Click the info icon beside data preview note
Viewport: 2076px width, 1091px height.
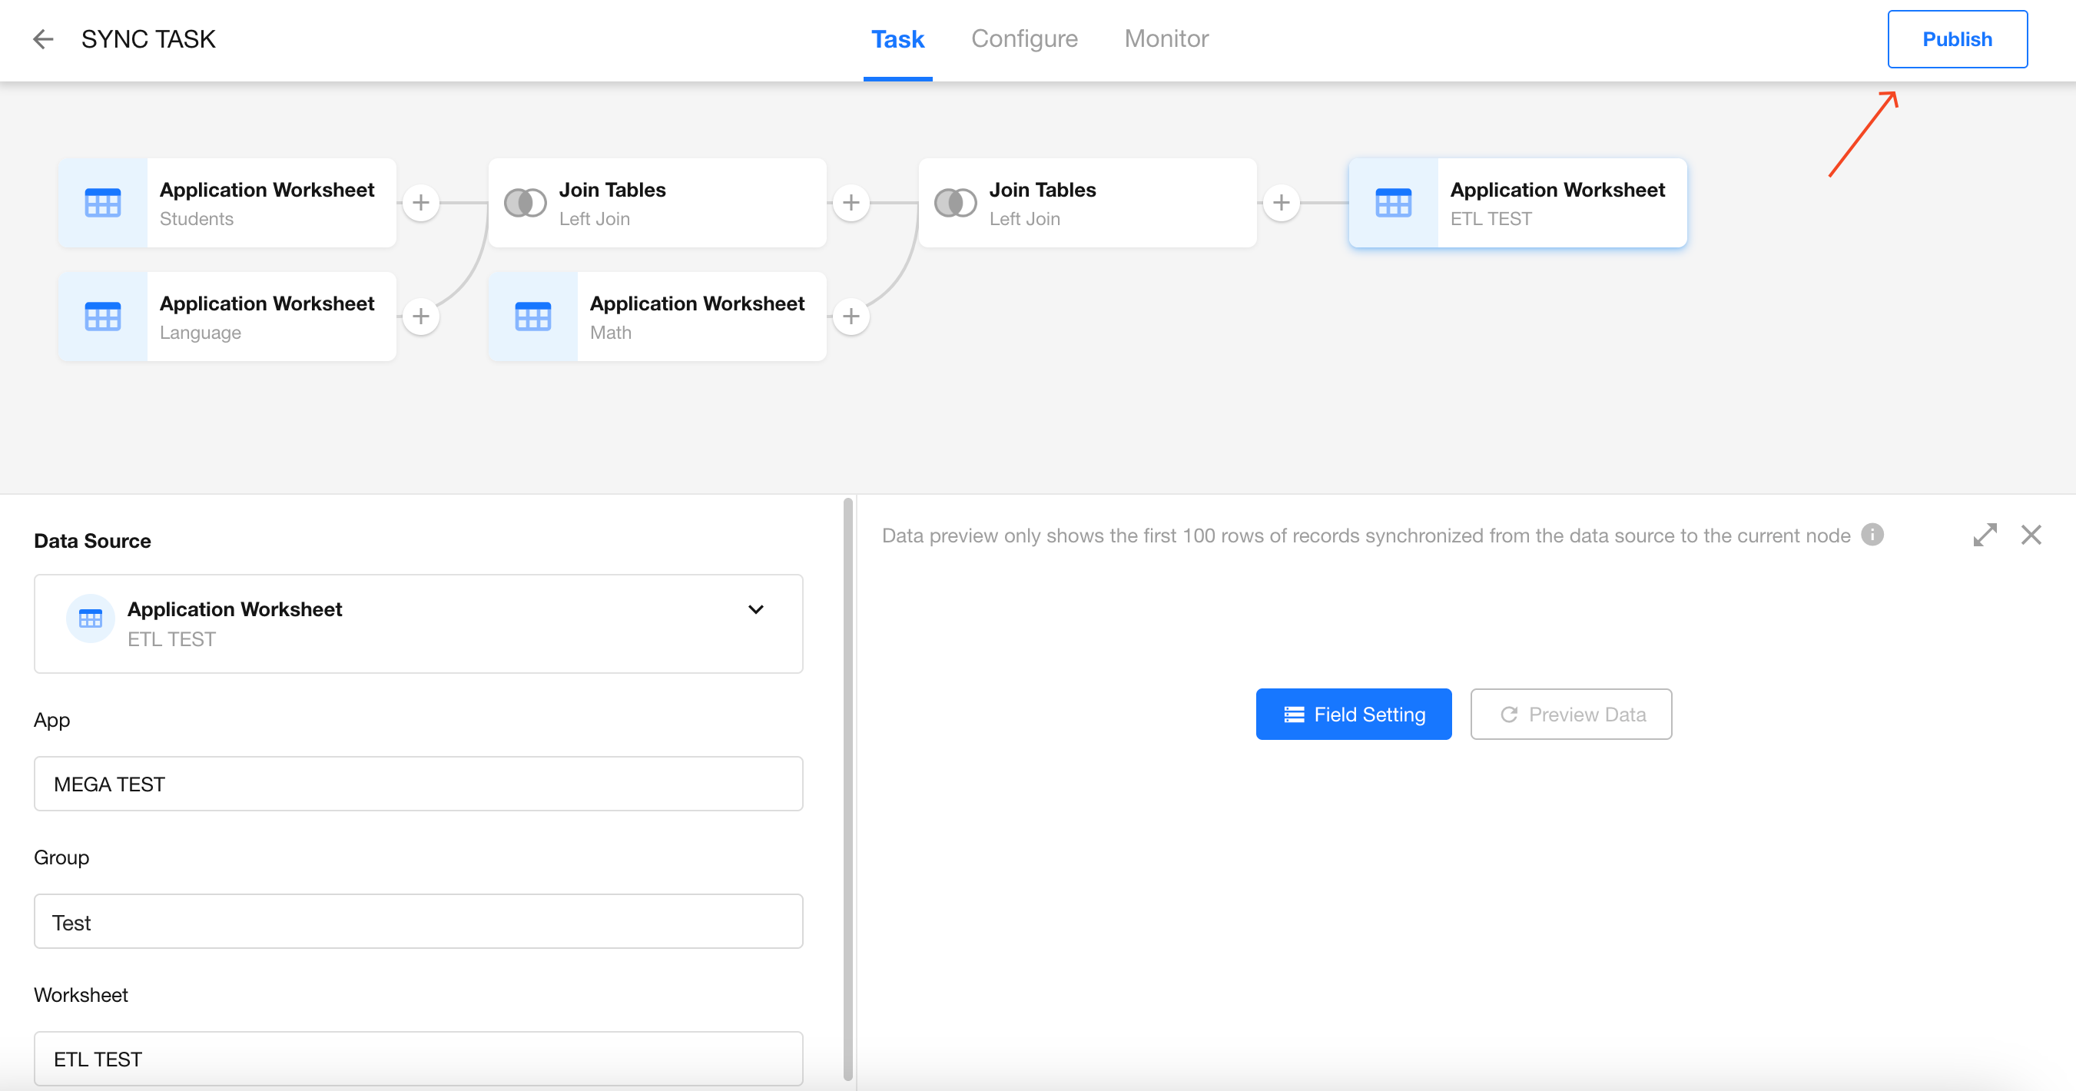1872,535
